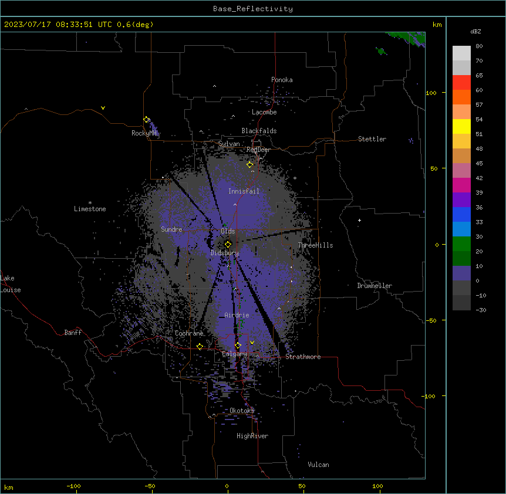
Task: Click the Didsbury city label
Action: tap(225, 253)
